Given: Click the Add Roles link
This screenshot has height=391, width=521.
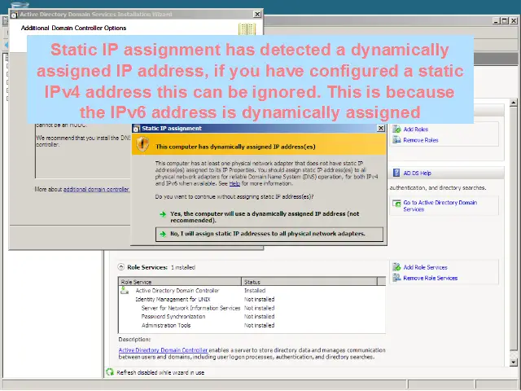Looking at the screenshot, I should pos(416,130).
